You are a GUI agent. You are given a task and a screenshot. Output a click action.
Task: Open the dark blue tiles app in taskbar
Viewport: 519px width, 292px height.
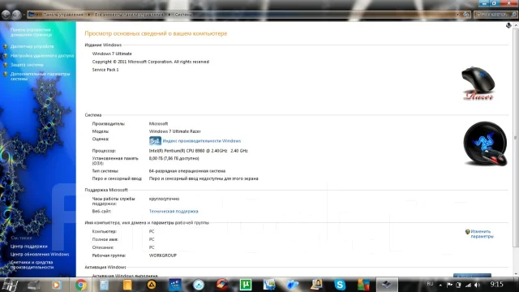tap(175, 285)
